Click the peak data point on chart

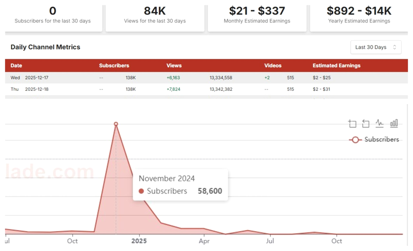pyautogui.click(x=116, y=124)
